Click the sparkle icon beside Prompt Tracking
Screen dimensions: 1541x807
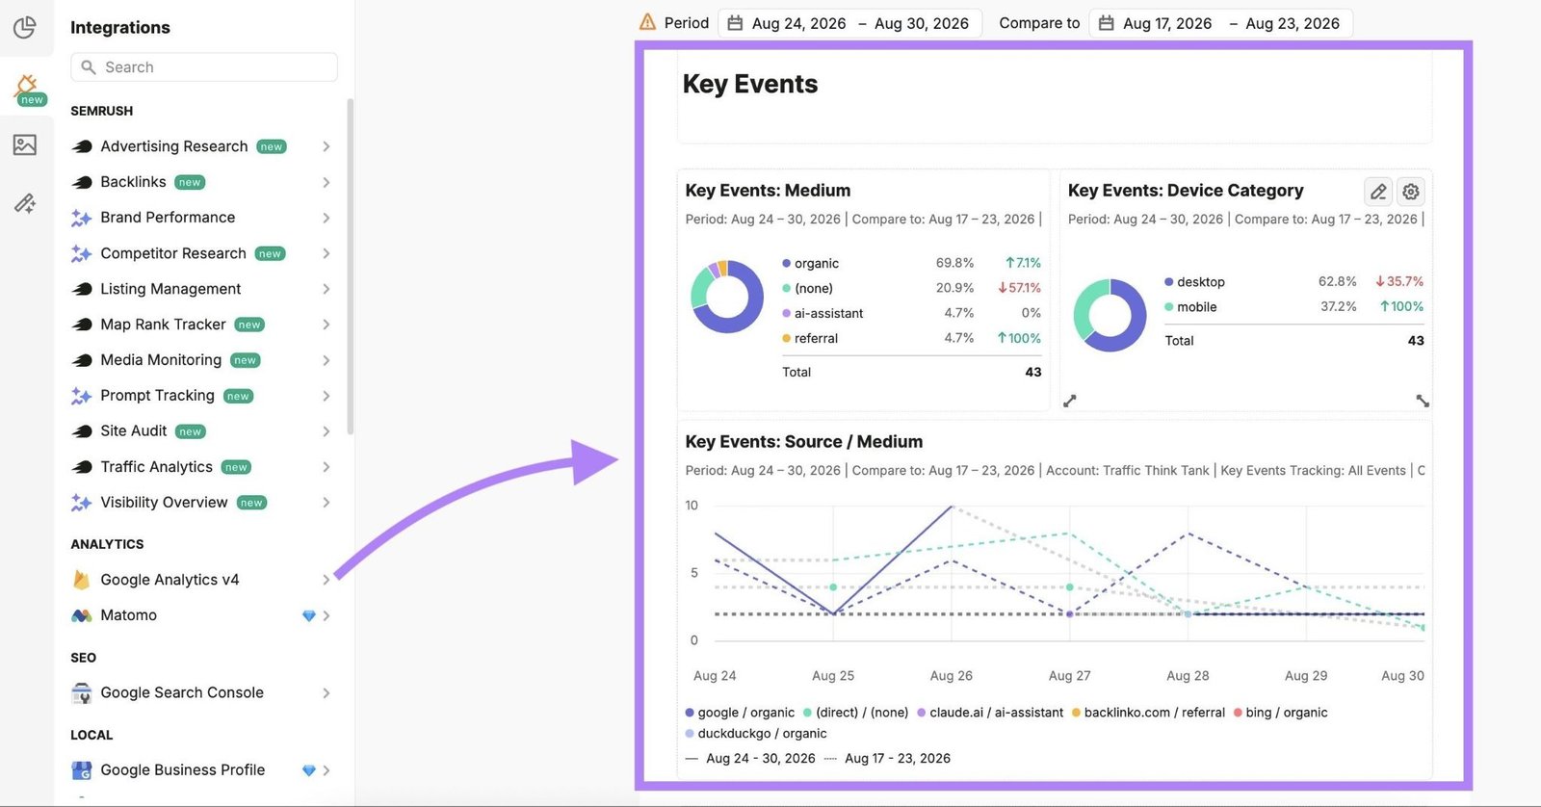[82, 396]
